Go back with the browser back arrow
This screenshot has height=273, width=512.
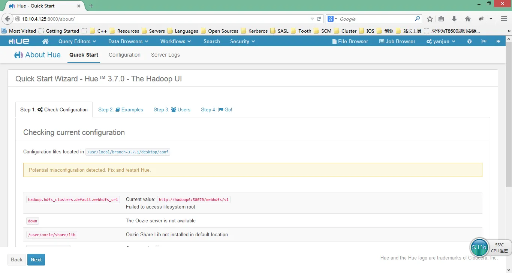[x=7, y=19]
